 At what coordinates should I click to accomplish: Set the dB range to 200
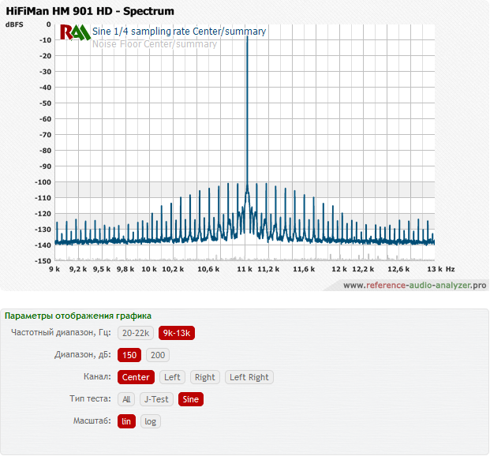[158, 355]
